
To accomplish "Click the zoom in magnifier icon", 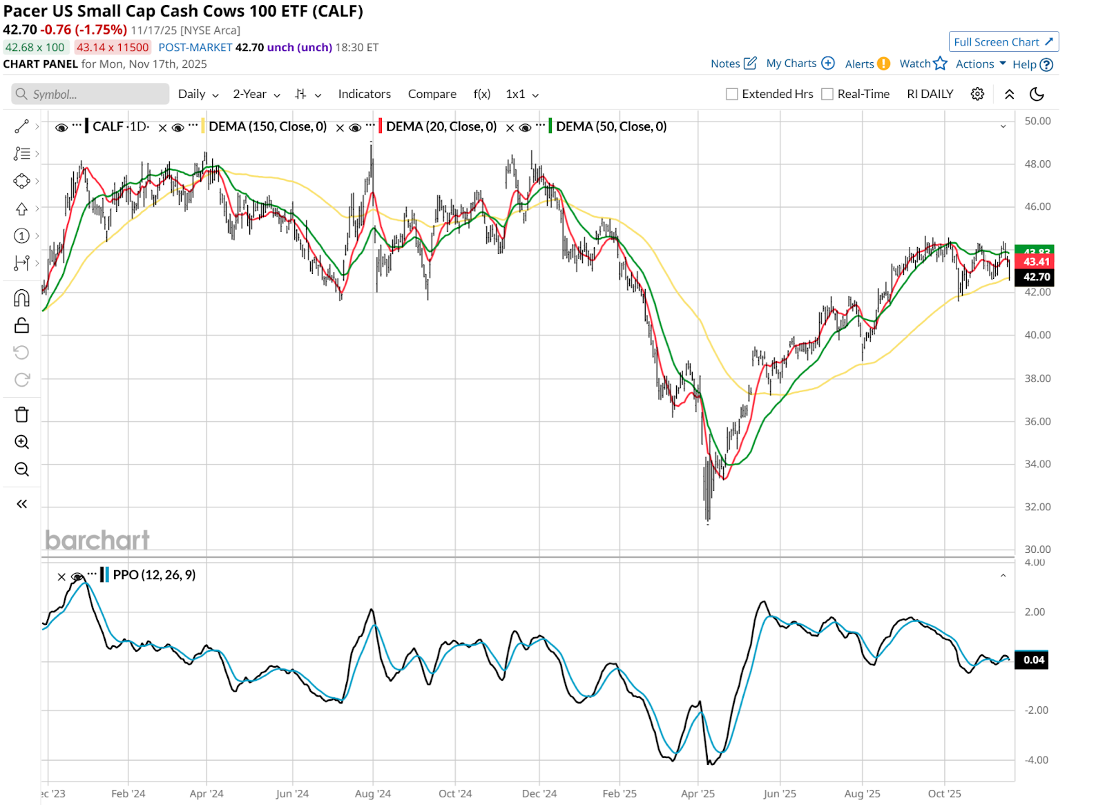I will tap(21, 442).
